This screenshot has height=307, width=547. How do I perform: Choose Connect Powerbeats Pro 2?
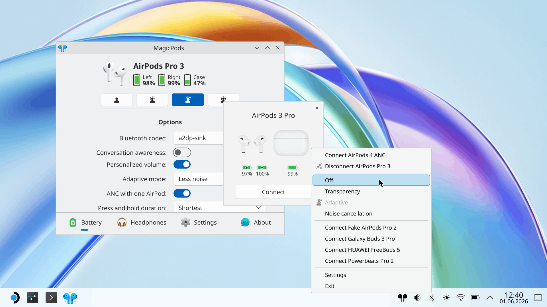tap(371, 261)
